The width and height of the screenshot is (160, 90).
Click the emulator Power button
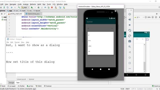130,14
